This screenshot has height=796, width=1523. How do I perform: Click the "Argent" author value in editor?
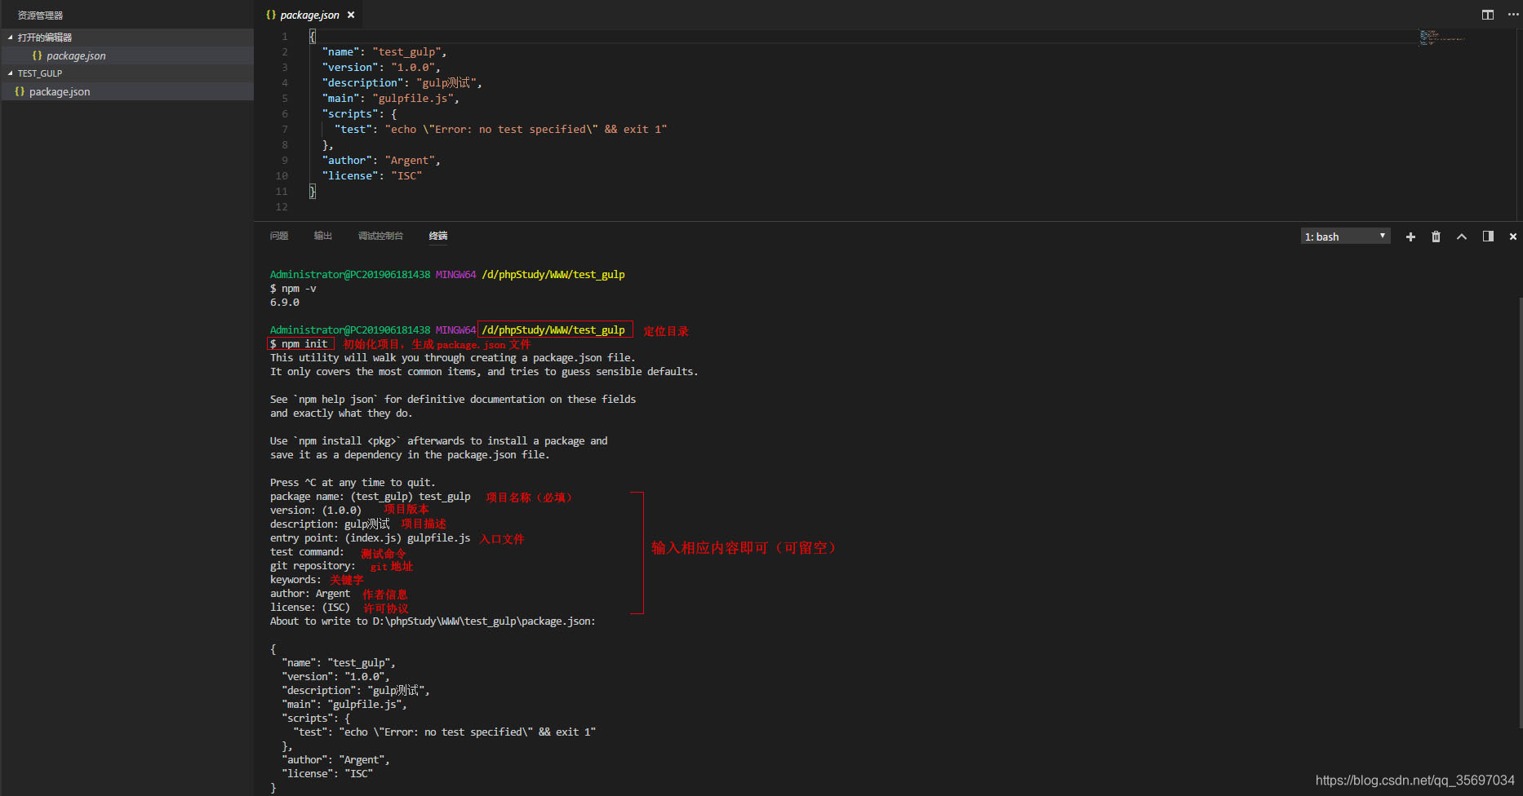pos(410,160)
